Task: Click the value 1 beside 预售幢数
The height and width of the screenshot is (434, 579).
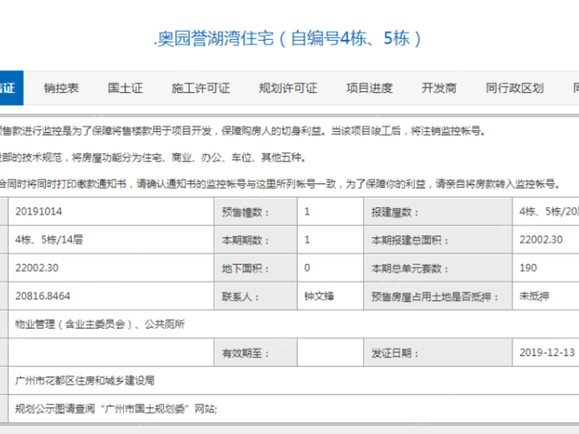Action: (307, 211)
